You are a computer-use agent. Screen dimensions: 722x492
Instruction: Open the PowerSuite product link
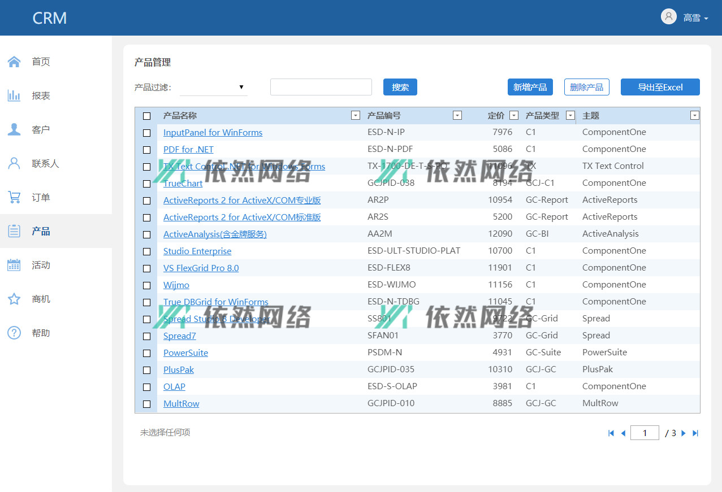click(185, 352)
